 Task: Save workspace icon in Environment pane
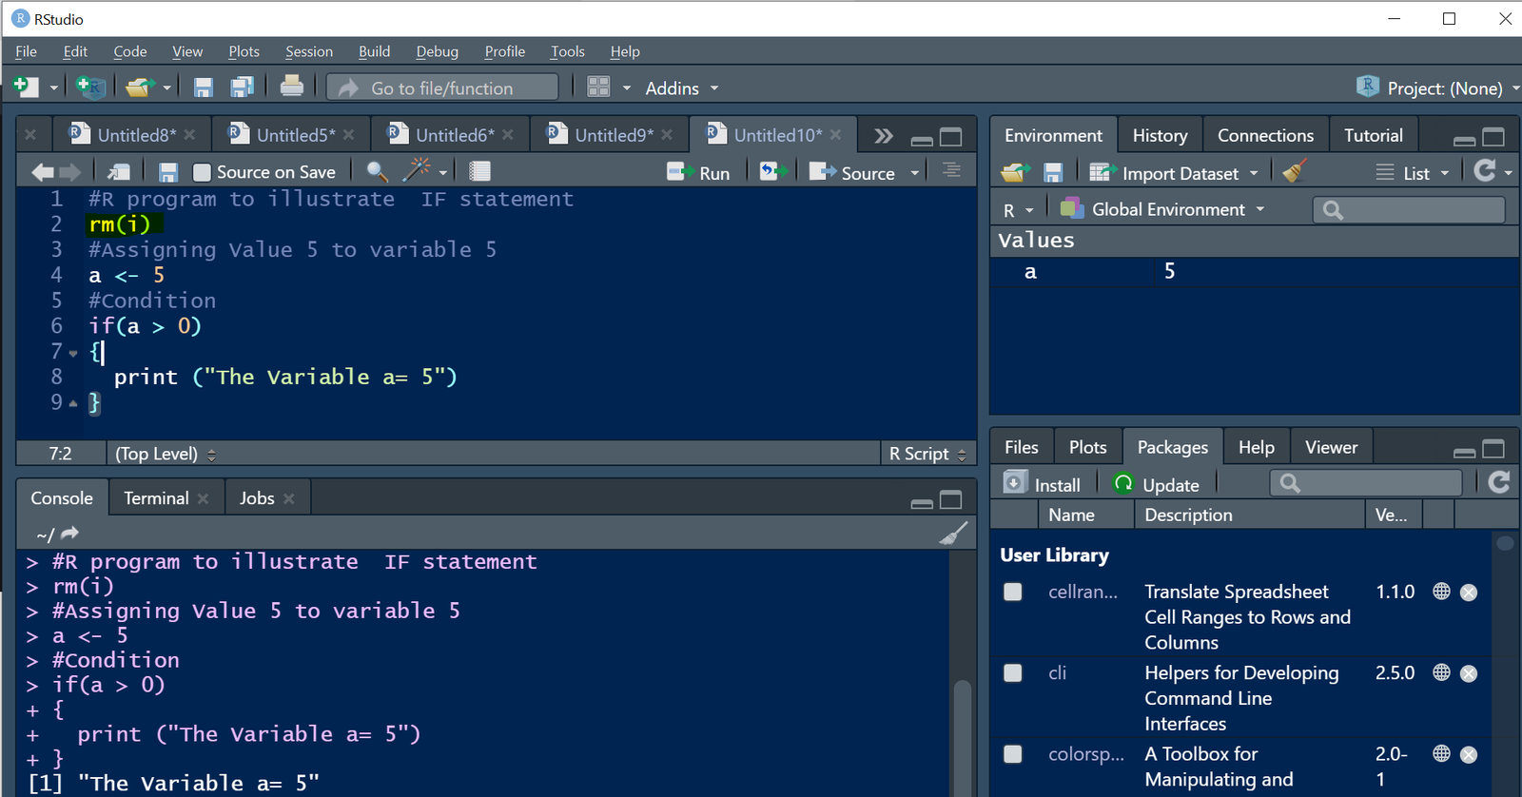point(1053,172)
